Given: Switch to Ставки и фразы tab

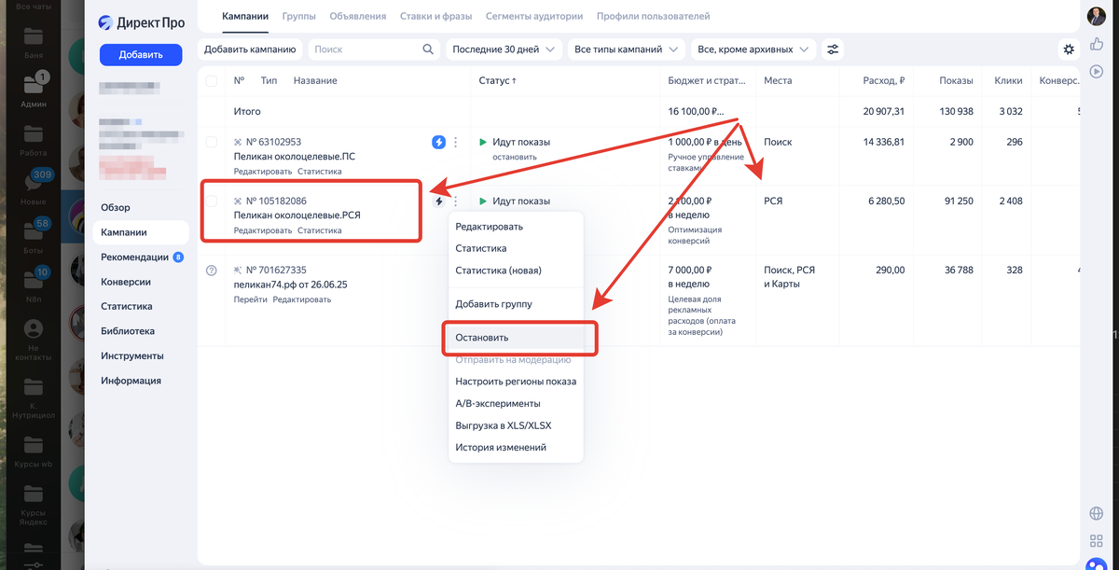Looking at the screenshot, I should (435, 16).
